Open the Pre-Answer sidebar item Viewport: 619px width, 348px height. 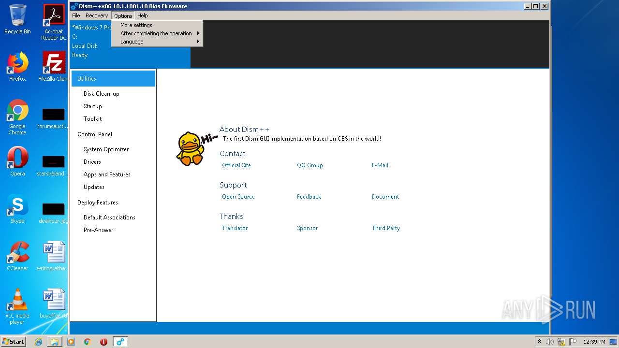pos(98,230)
